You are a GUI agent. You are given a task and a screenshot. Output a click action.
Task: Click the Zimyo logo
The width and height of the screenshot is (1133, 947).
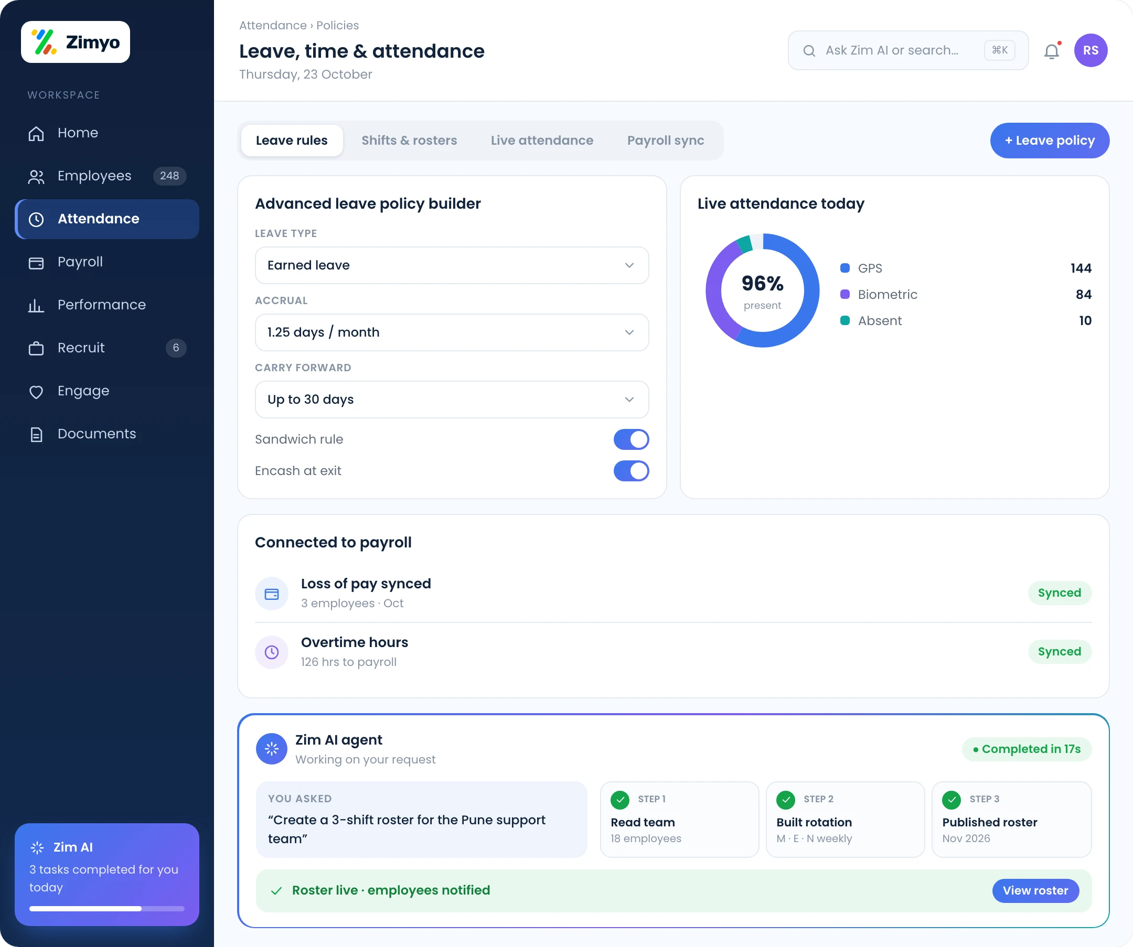coord(76,42)
